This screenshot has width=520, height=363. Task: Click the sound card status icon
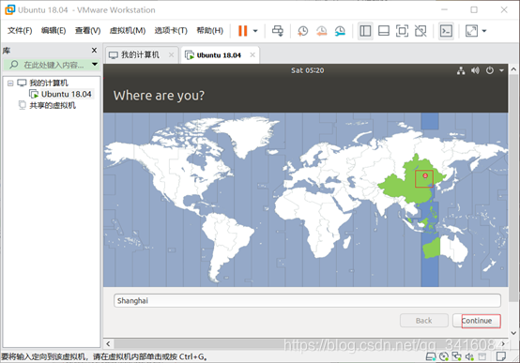(469, 356)
